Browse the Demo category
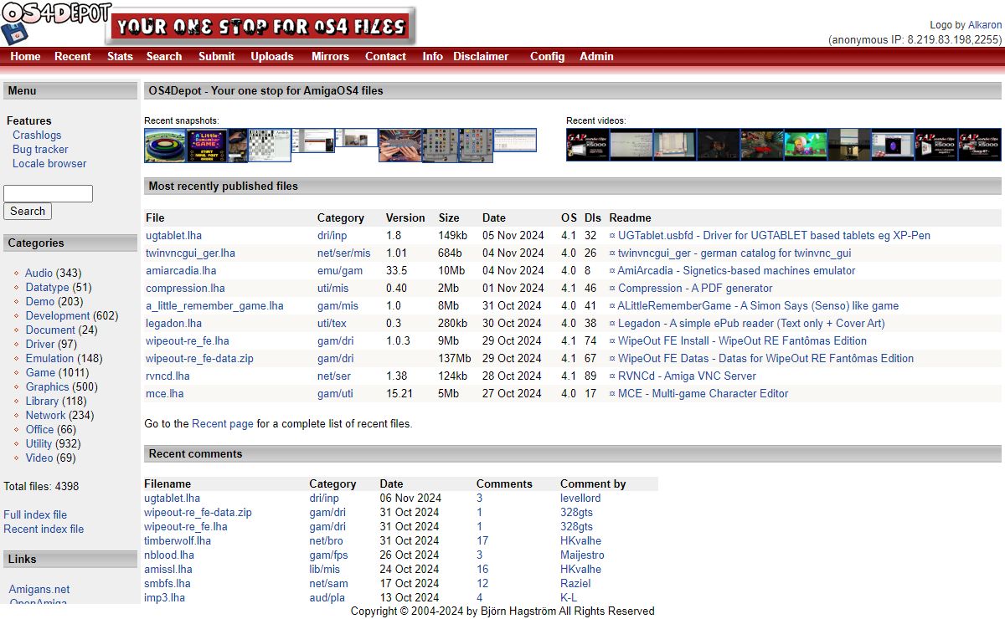Screen dimensions: 1005x619 [40, 301]
